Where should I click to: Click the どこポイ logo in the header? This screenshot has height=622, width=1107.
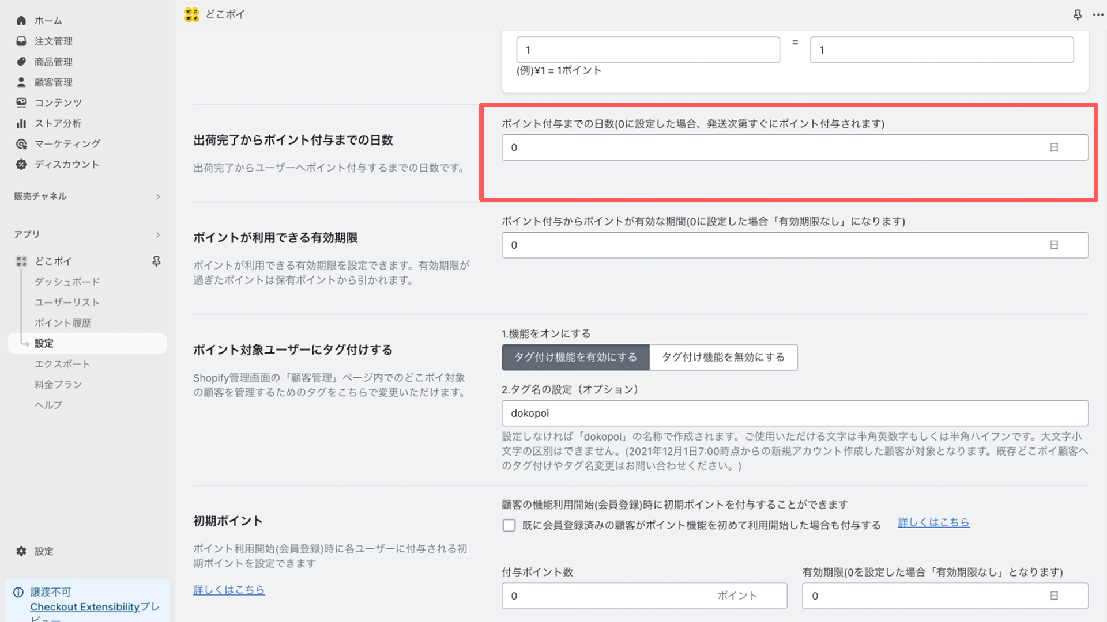tap(192, 14)
